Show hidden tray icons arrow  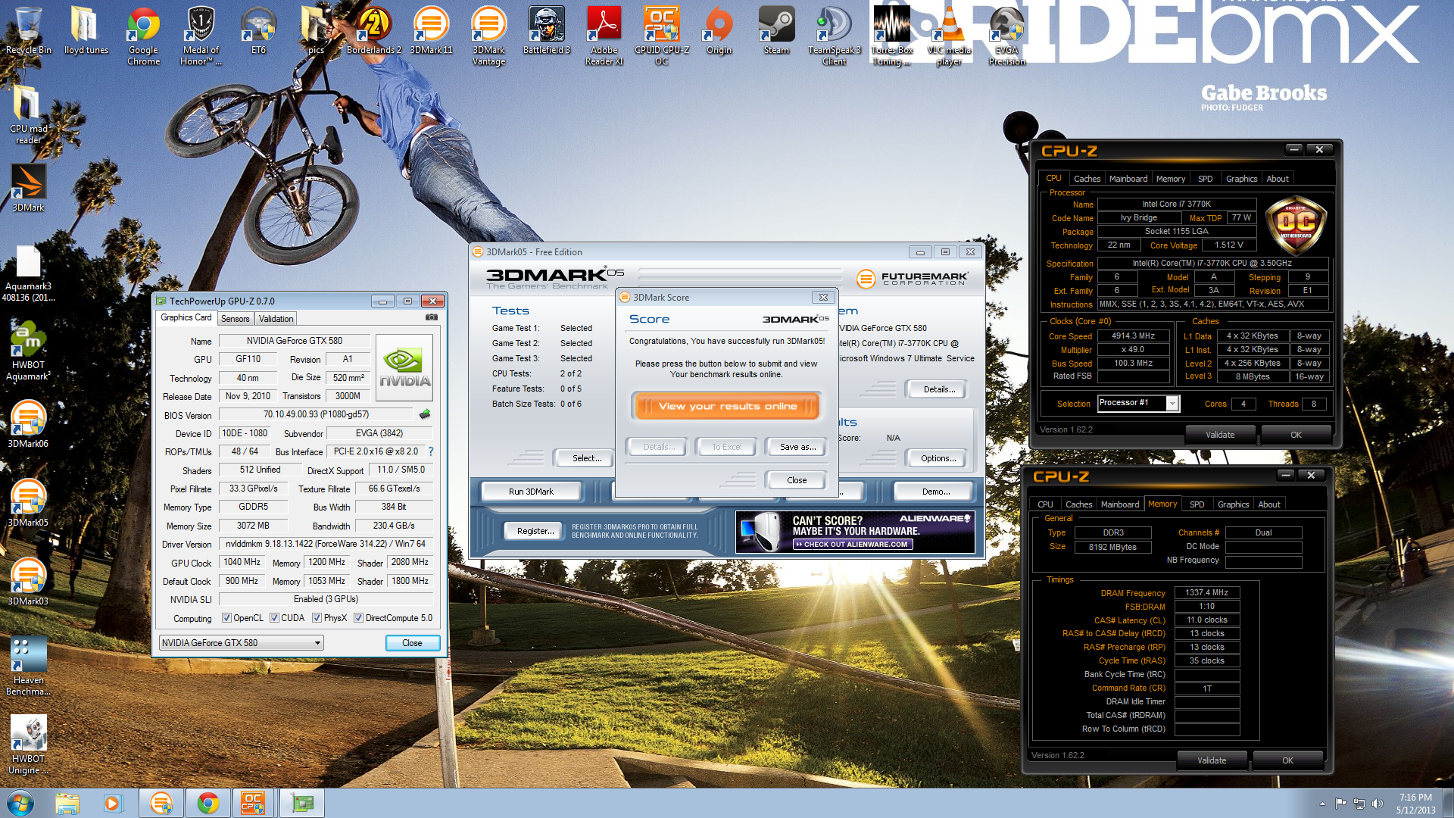tap(1322, 804)
